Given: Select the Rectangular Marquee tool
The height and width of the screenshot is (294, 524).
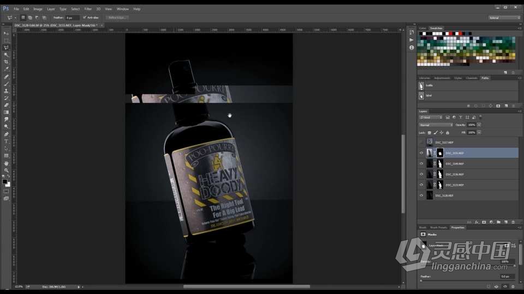Looking at the screenshot, I should tap(6, 40).
